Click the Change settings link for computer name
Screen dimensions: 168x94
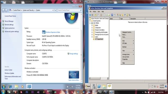pyautogui.click(x=73, y=54)
